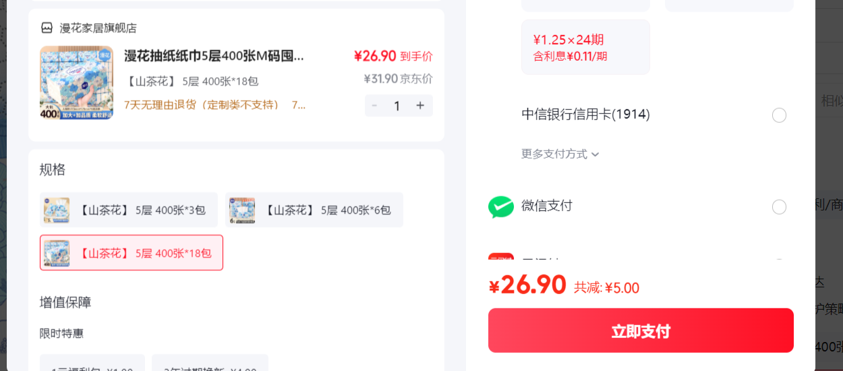843x371 pixels.
Task: Select the 微信支付 radio button
Action: point(779,207)
